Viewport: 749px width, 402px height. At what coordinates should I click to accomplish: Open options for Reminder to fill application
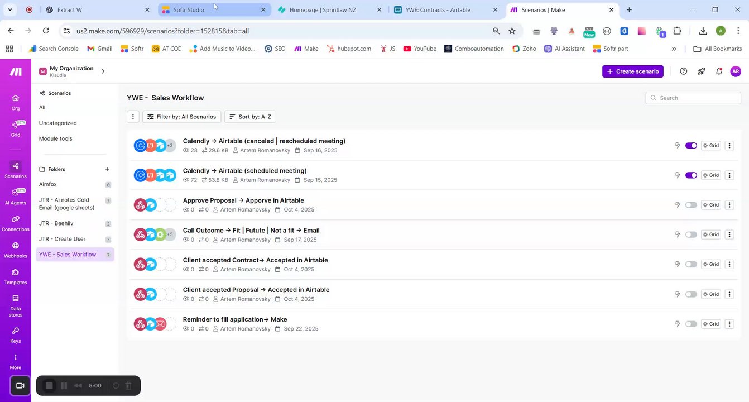click(x=729, y=324)
